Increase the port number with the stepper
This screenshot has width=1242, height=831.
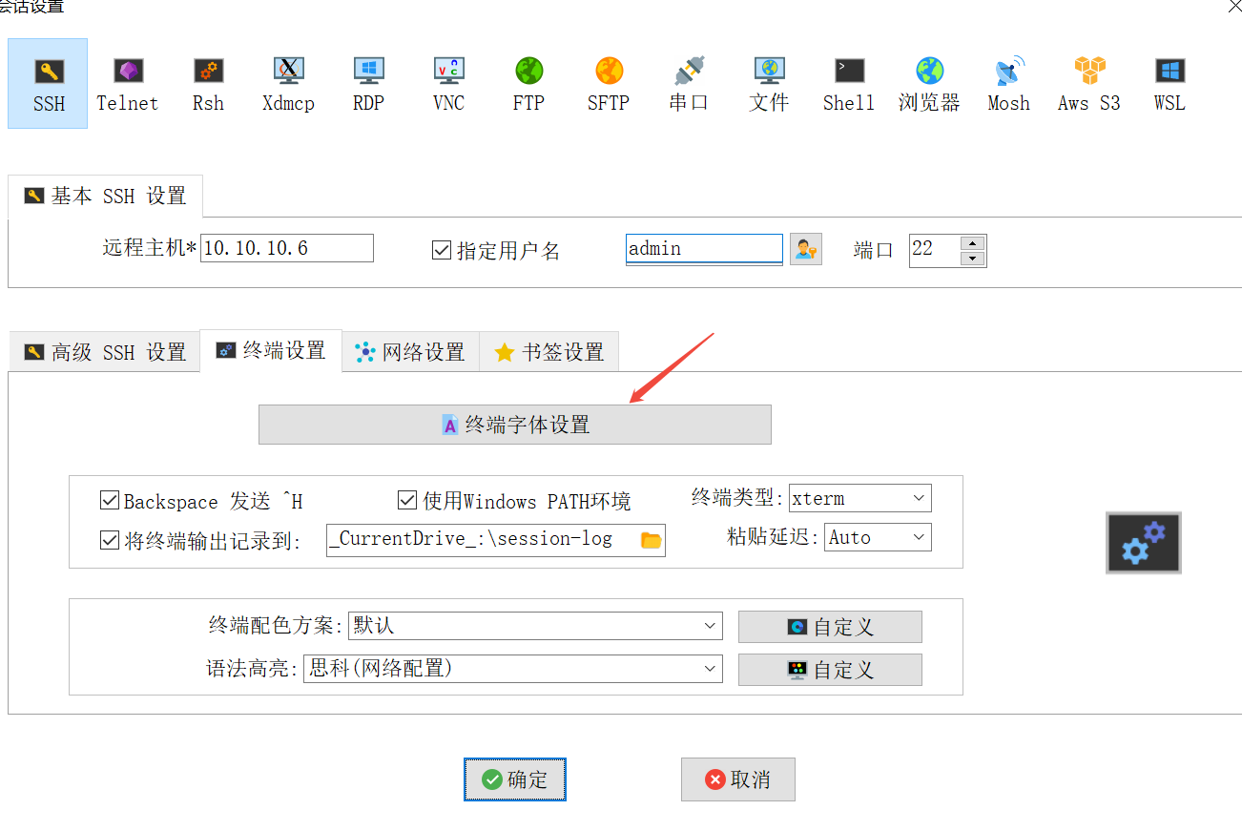[x=973, y=243]
